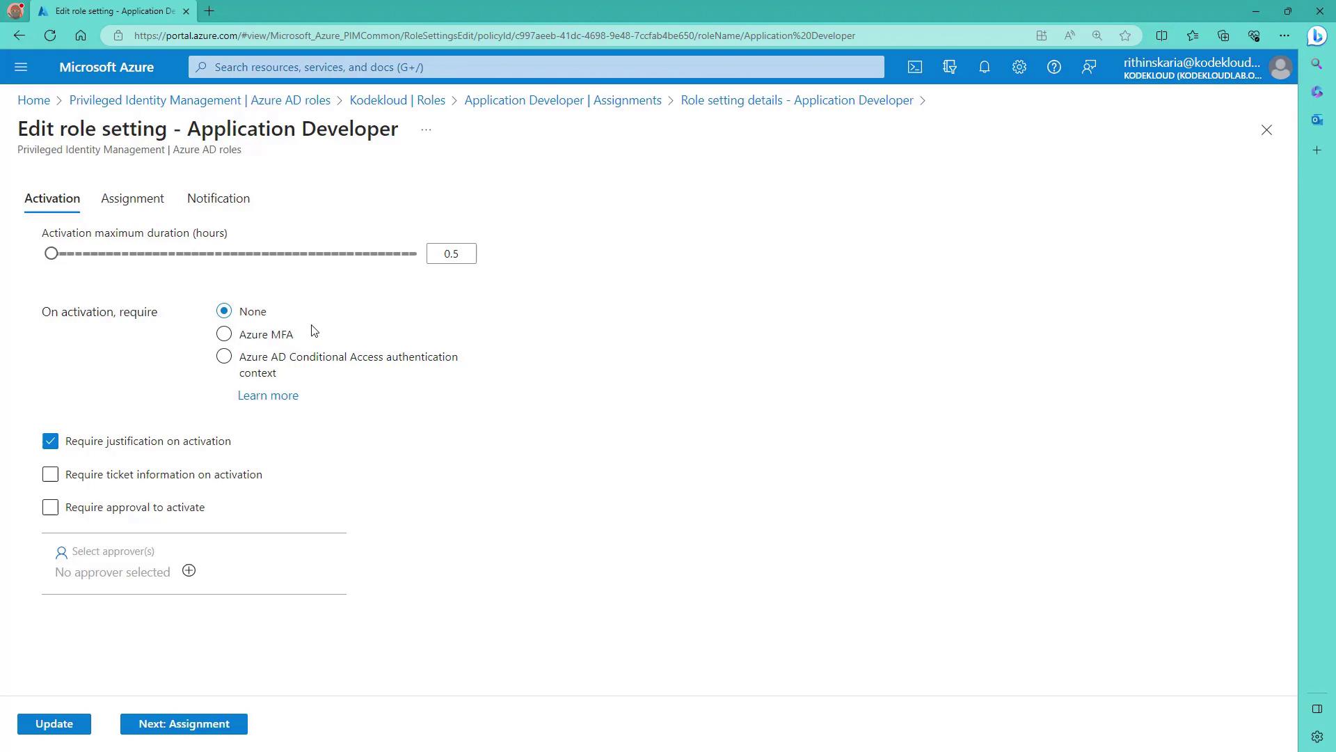
Task: Click the activation duration slider handle
Action: (x=51, y=253)
